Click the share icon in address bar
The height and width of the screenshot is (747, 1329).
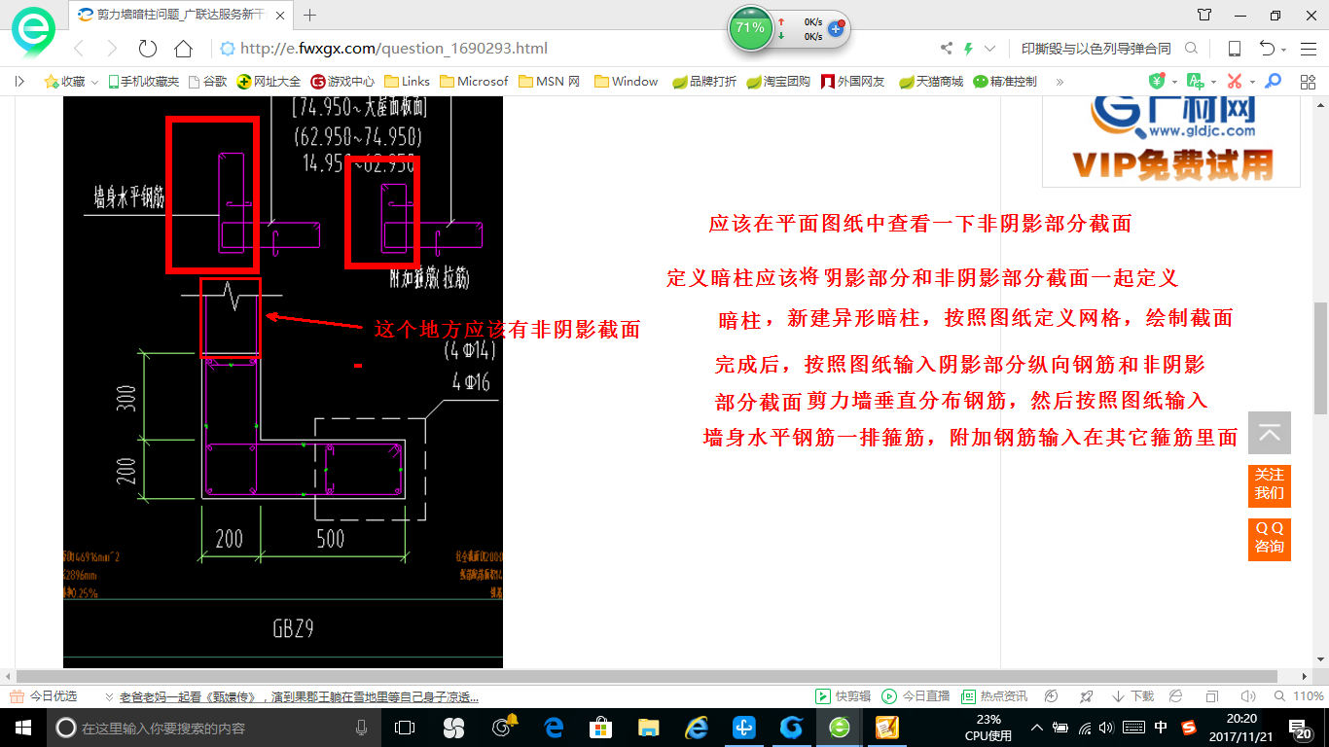tap(947, 49)
